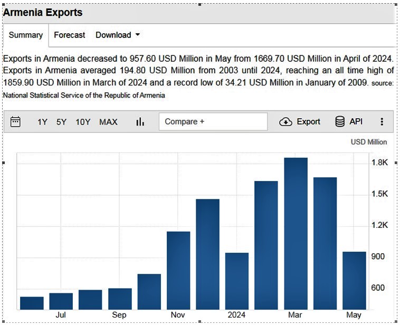Select the 1Y time range
The width and height of the screenshot is (400, 325).
[42, 122]
